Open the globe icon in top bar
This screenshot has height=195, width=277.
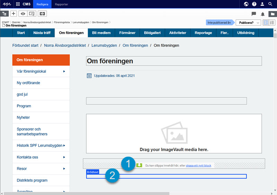coord(246,4)
